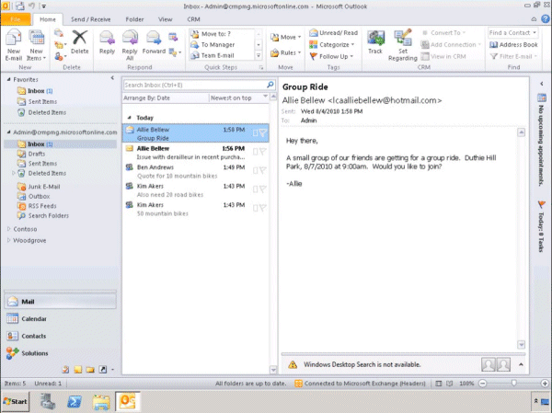Minimize the ribbon with the caret

click(x=534, y=19)
